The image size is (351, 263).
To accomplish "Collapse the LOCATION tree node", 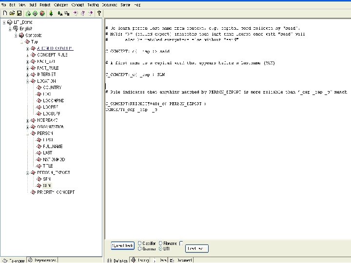I will click(x=27, y=81).
